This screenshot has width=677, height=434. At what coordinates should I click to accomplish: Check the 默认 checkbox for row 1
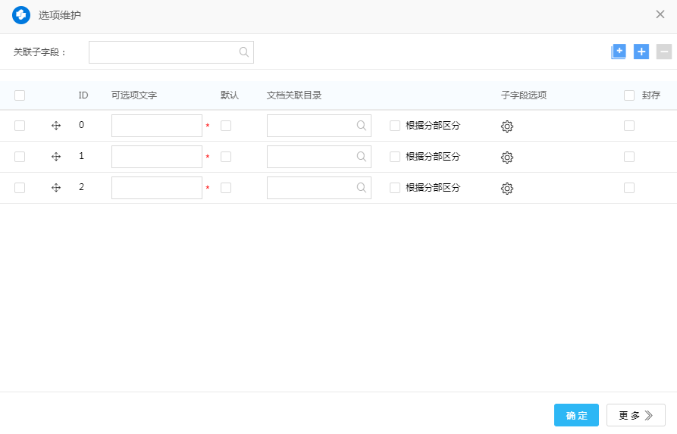click(x=226, y=157)
